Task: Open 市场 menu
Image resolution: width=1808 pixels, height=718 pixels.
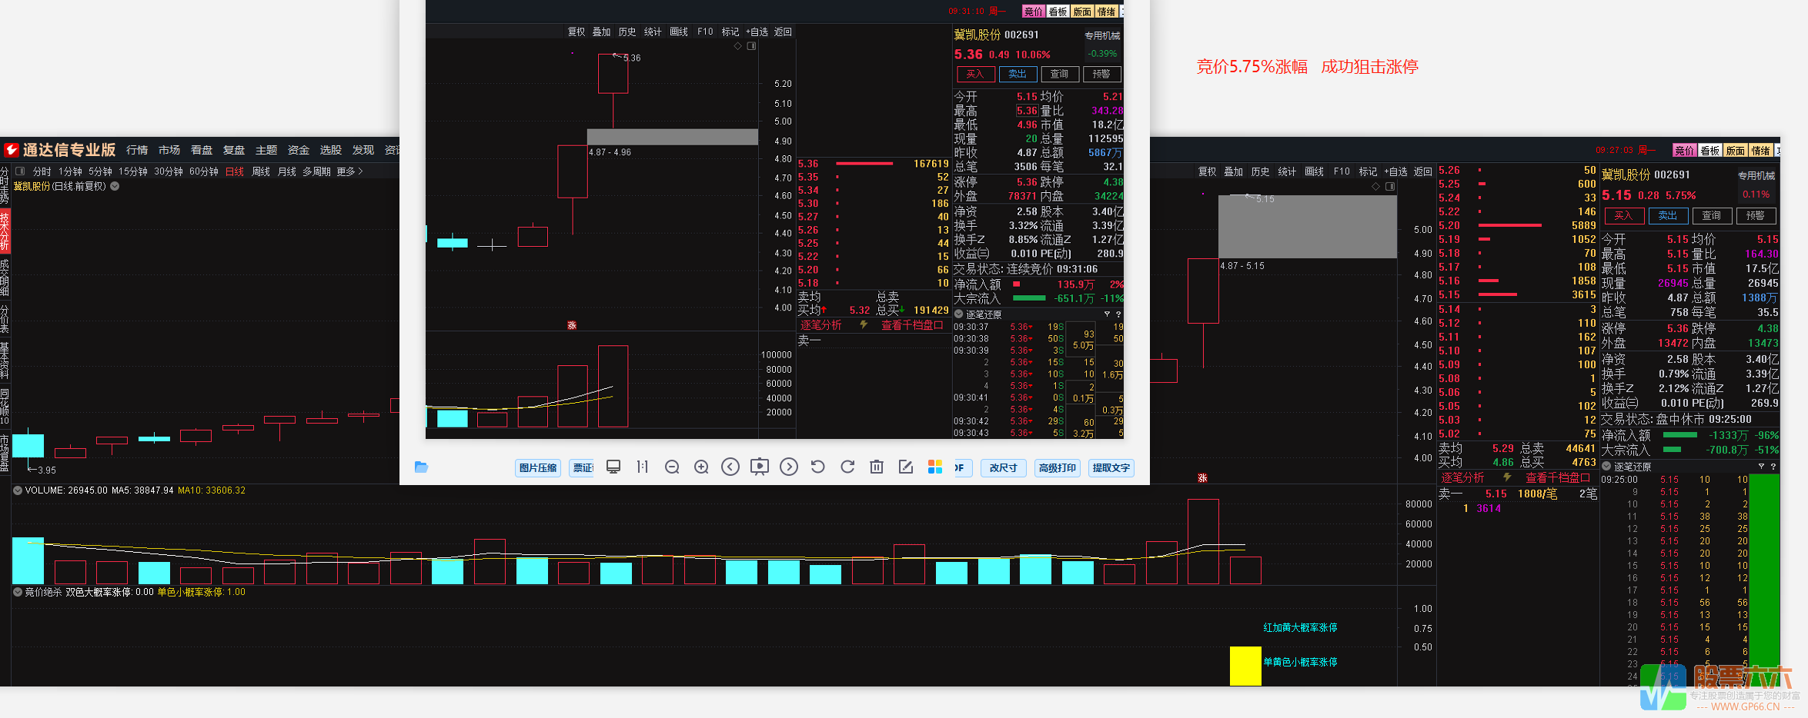Action: [169, 150]
